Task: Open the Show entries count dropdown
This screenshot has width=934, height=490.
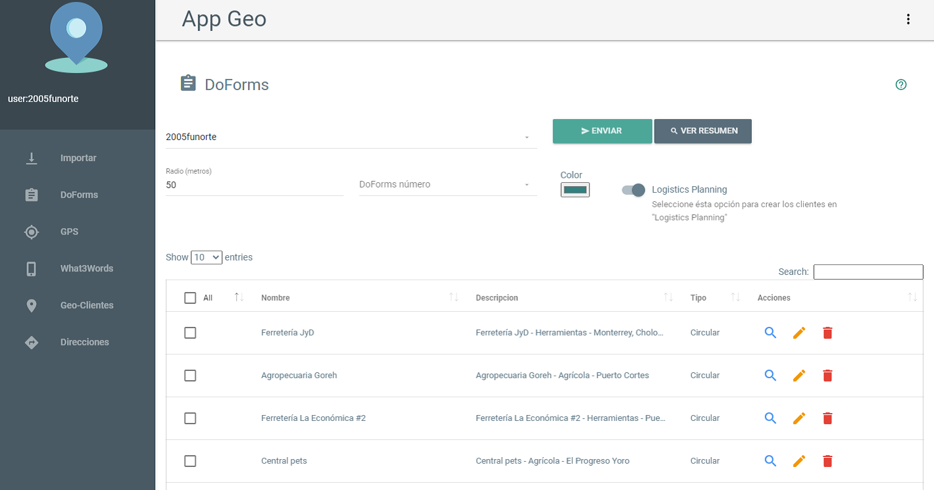Action: click(x=207, y=257)
